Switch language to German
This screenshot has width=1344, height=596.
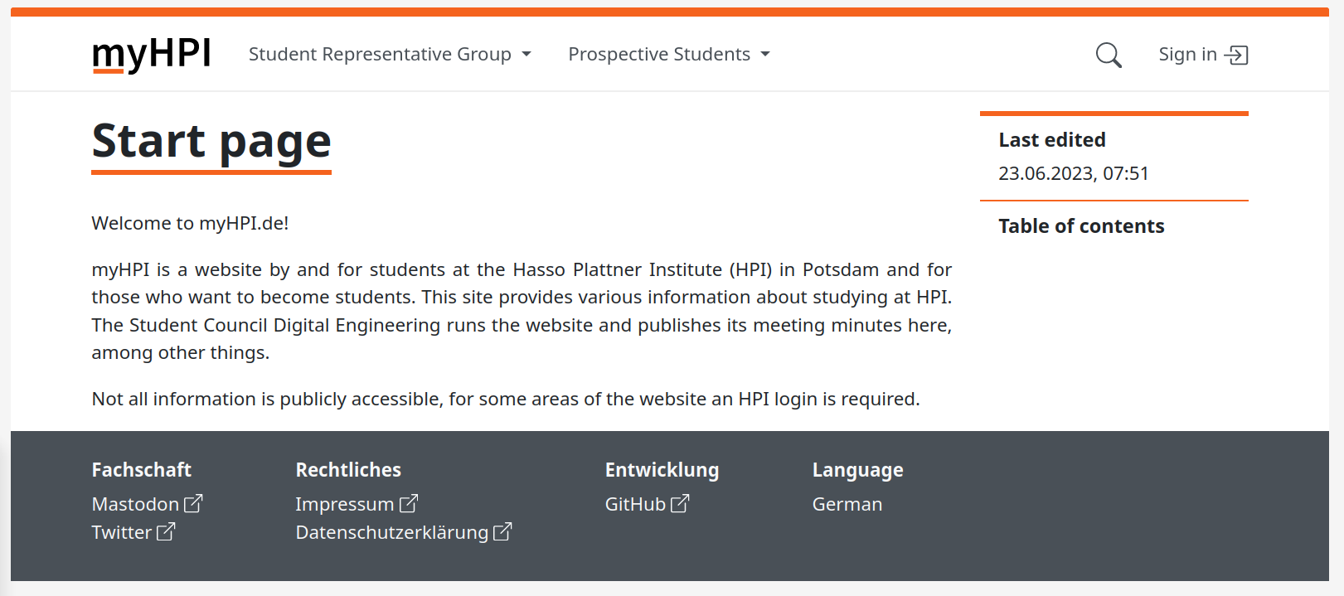pyautogui.click(x=847, y=504)
